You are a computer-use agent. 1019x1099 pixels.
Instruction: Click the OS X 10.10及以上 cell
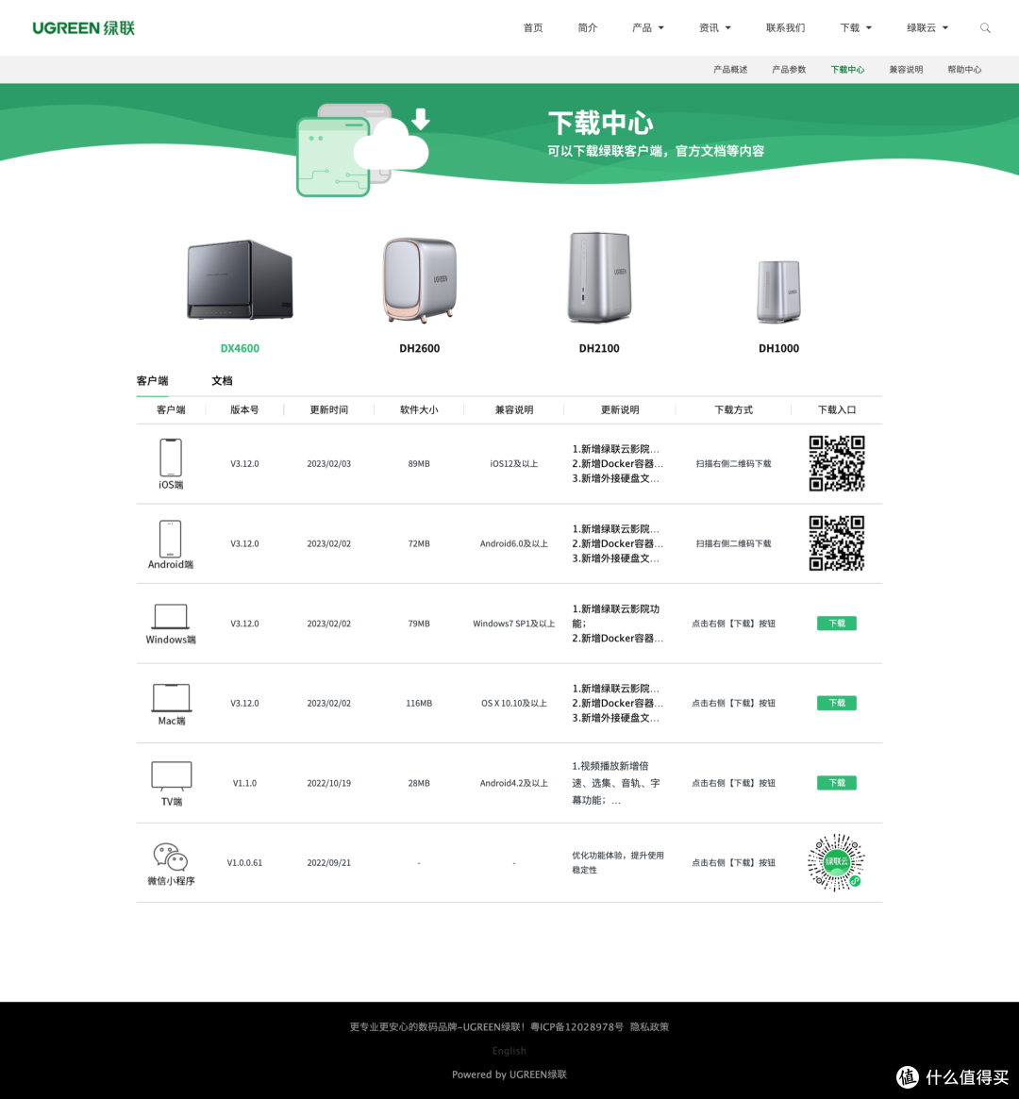tap(513, 703)
